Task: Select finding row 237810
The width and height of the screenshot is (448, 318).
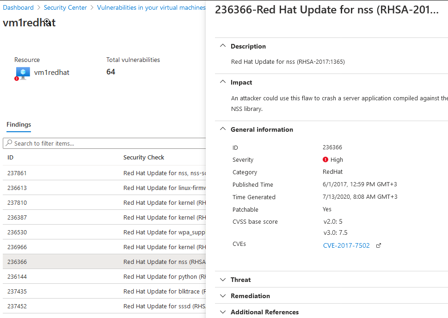Action: [104, 202]
